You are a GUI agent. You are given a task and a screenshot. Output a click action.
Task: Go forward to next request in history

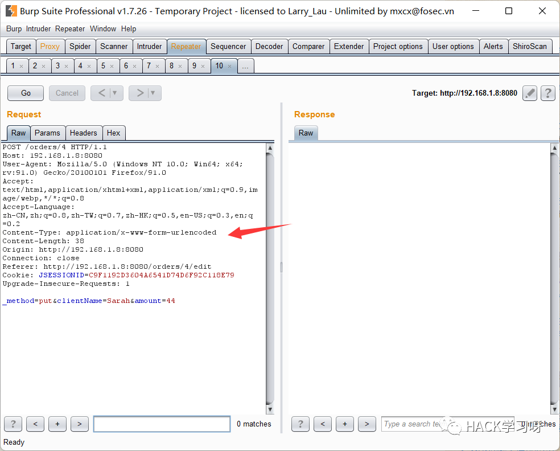141,93
